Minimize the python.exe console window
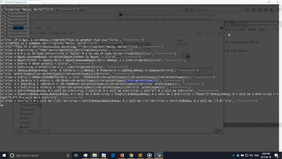 (x=260, y=2)
